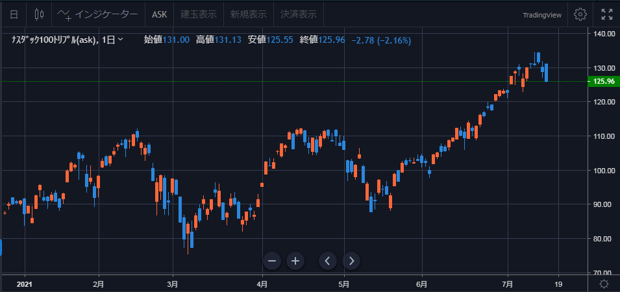Image resolution: width=620 pixels, height=292 pixels.
Task: Click the 19 date axis label
Action: [x=558, y=284]
